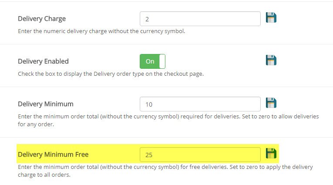The image size is (333, 185).
Task: Click the save icon beside Delivery Charge
Action: 271,18
